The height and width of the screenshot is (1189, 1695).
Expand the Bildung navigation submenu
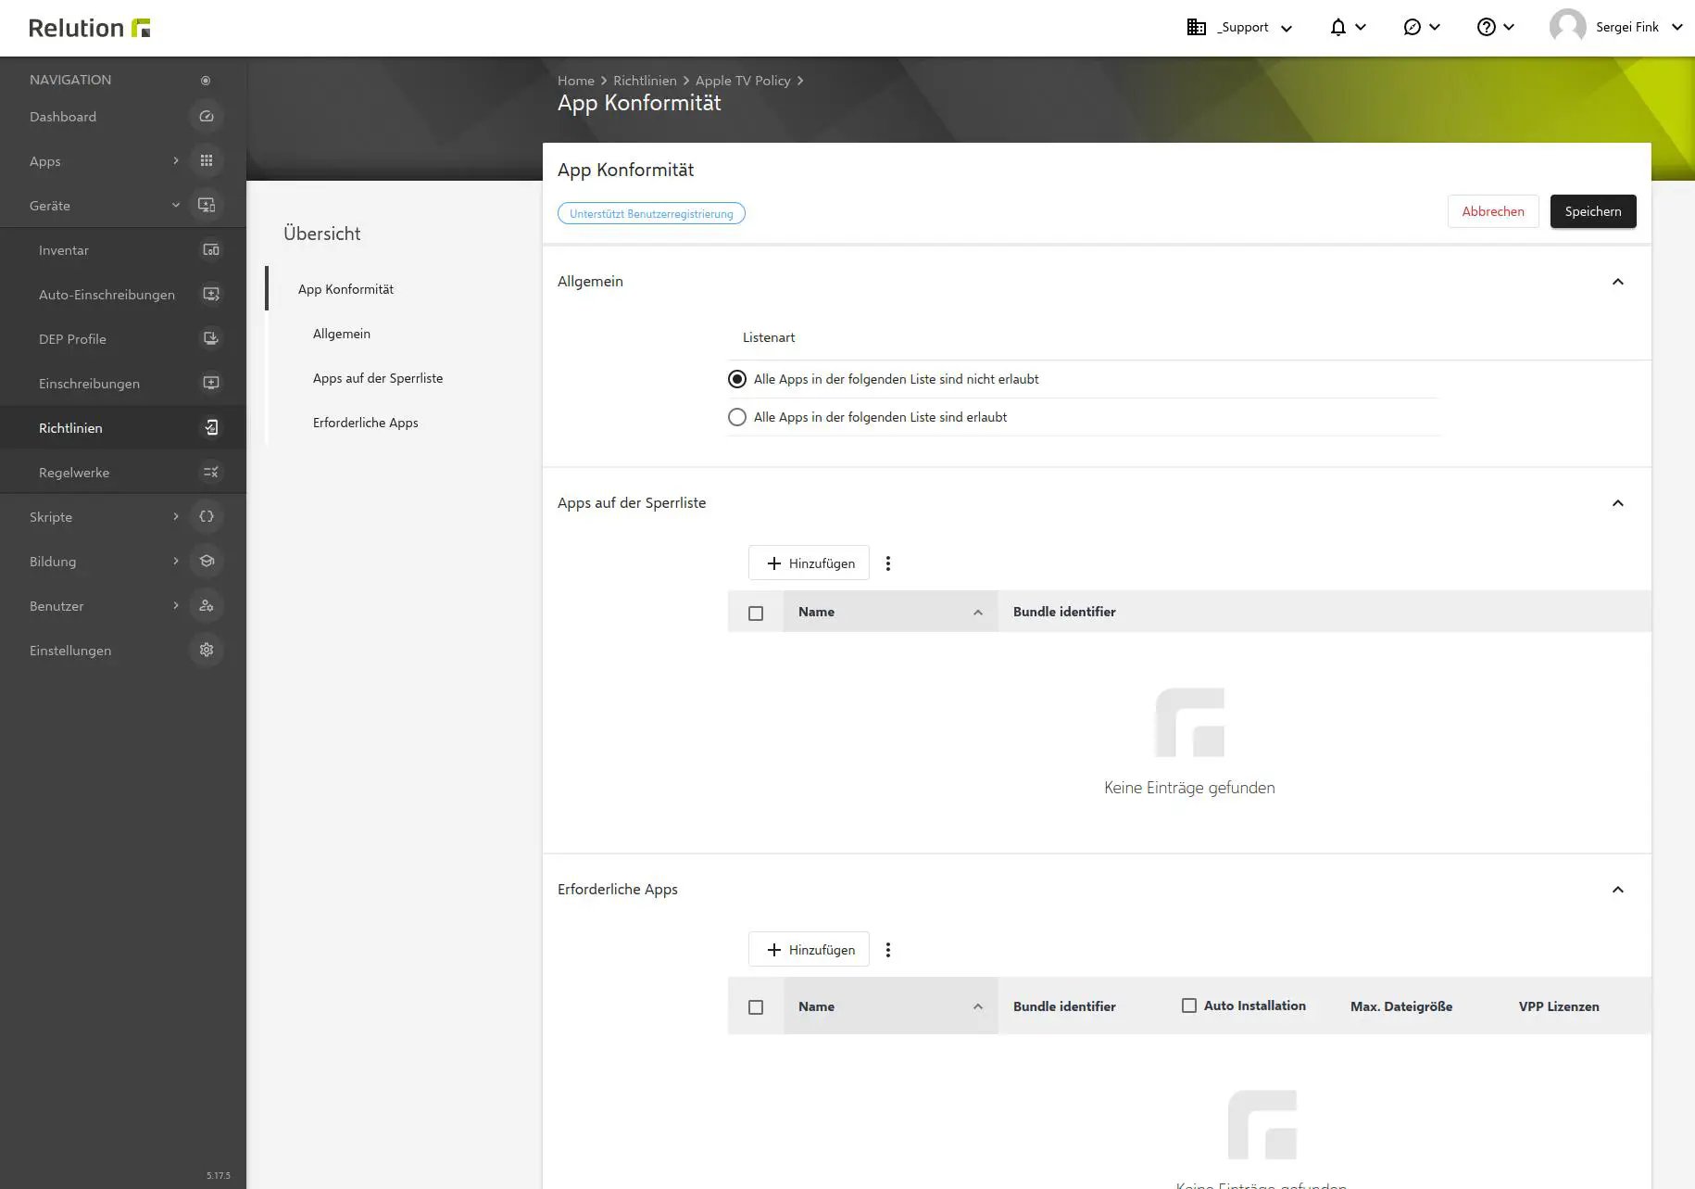[176, 562]
